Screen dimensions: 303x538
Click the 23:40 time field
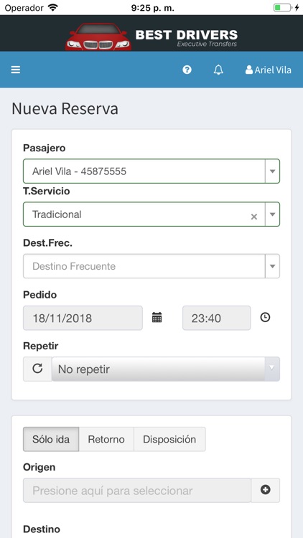[x=216, y=318]
